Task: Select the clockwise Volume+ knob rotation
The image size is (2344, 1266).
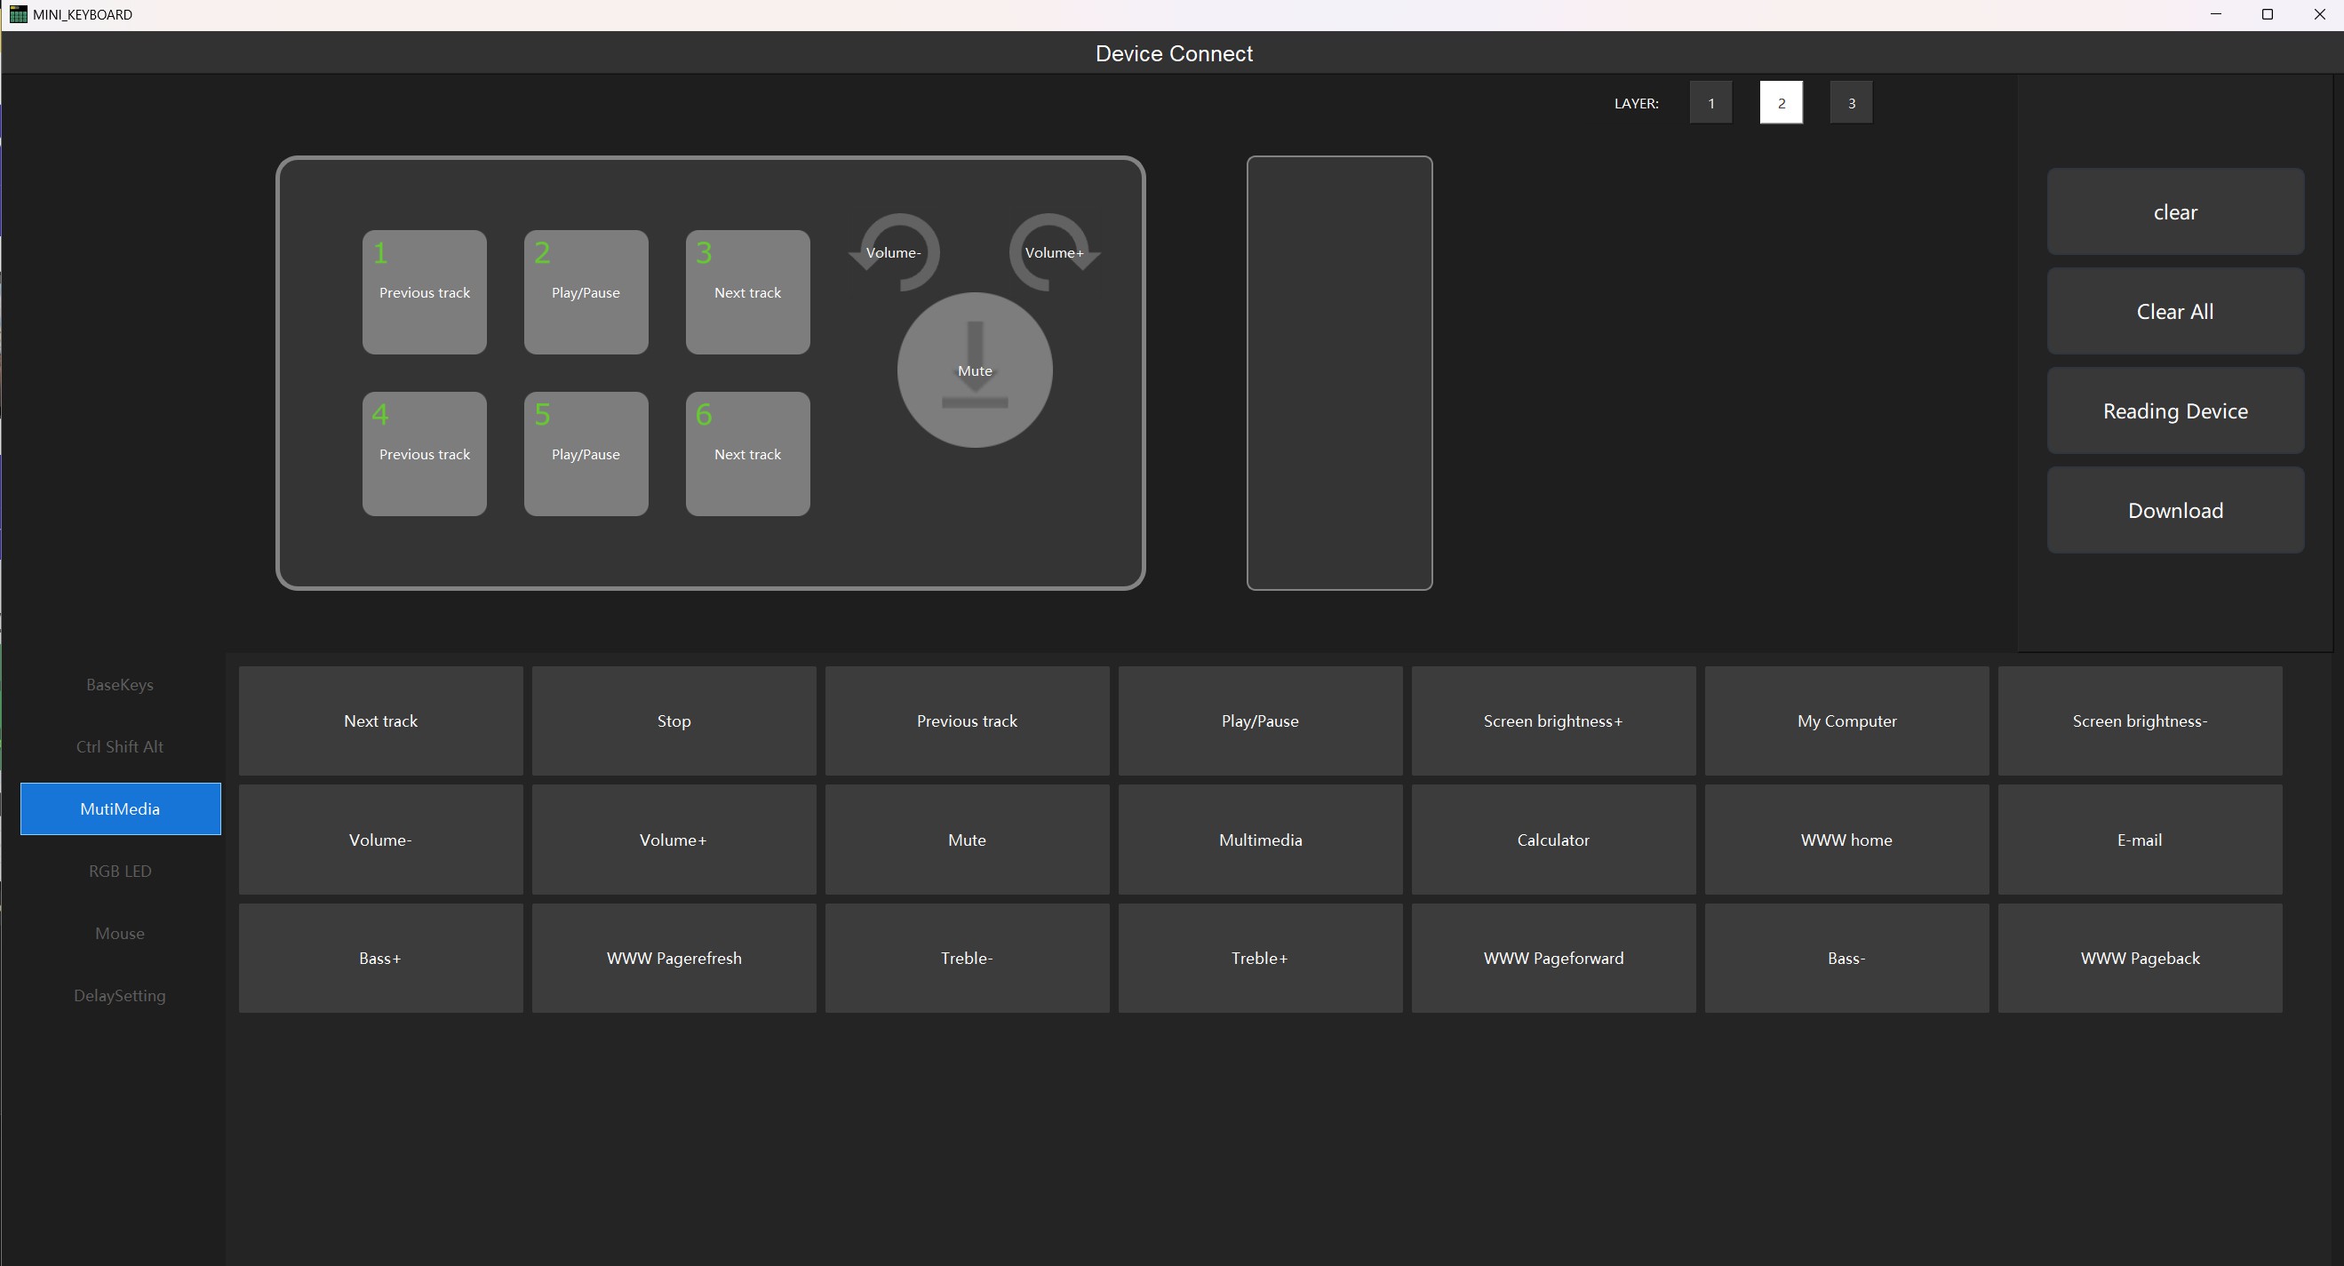Action: (x=1054, y=253)
